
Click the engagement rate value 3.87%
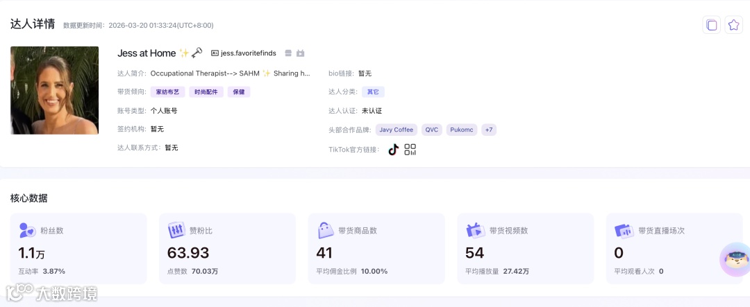pyautogui.click(x=54, y=271)
